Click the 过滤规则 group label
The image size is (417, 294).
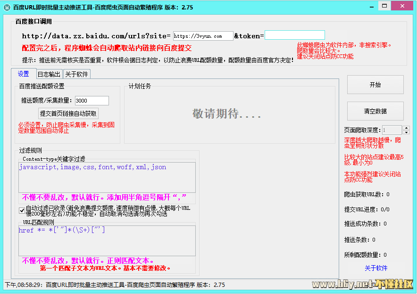click(x=31, y=150)
